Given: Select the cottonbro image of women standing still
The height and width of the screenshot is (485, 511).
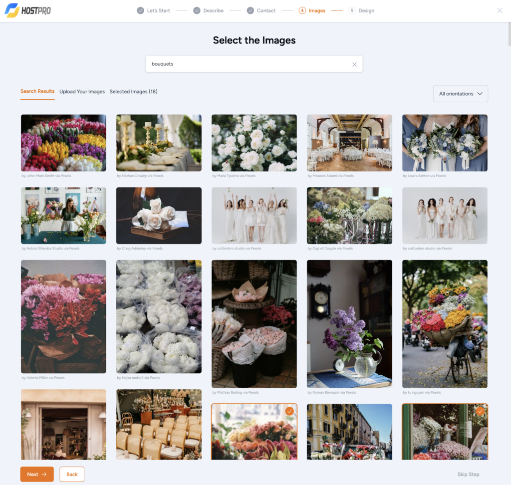Looking at the screenshot, I should pyautogui.click(x=445, y=216).
